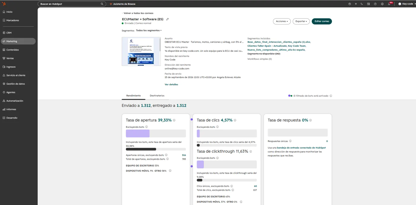Open the settings gear icon
Image resolution: width=416 pixels, height=205 pixels.
click(x=382, y=4)
